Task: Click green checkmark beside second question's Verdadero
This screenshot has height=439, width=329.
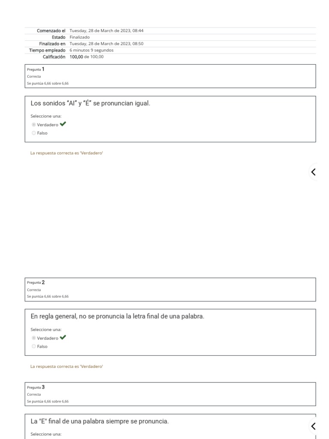Action: 63,337
